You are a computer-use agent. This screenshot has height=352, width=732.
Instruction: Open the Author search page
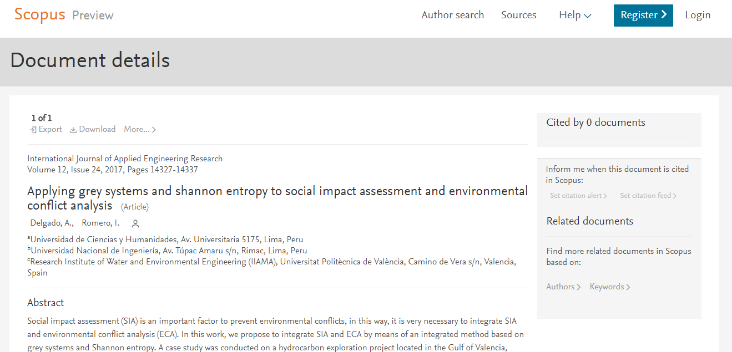coord(453,15)
